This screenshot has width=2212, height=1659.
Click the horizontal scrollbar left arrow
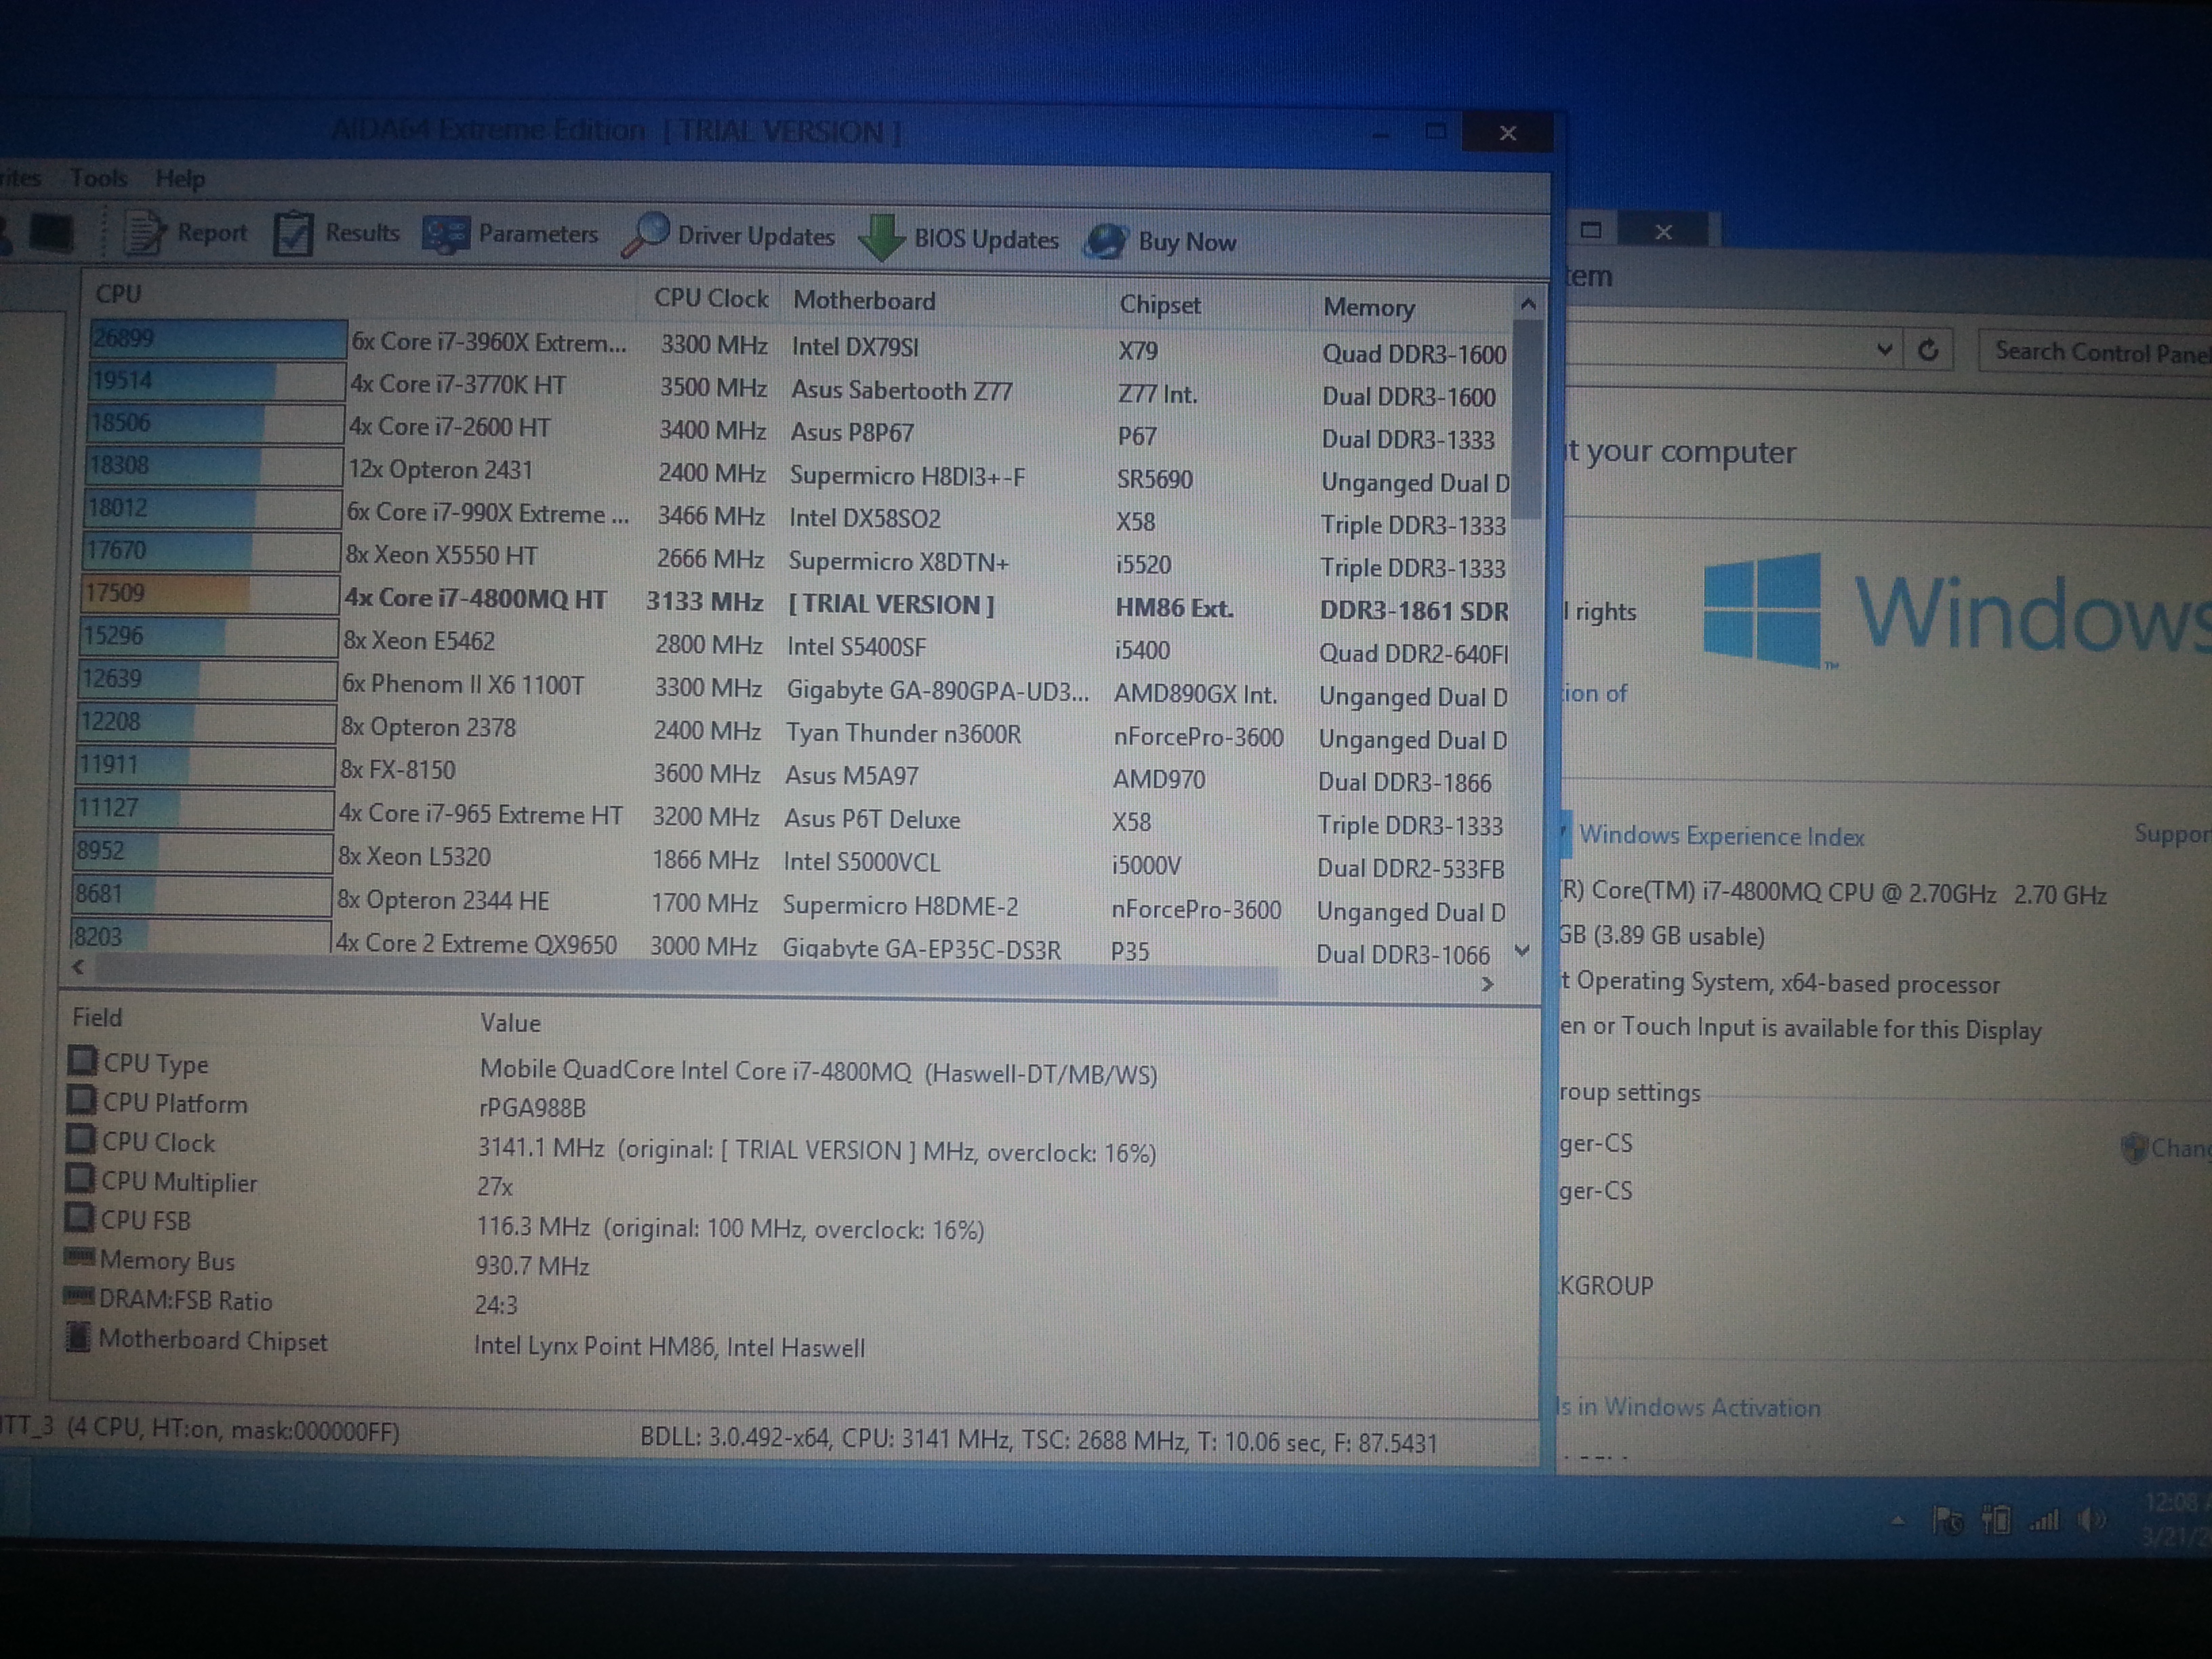tap(78, 966)
